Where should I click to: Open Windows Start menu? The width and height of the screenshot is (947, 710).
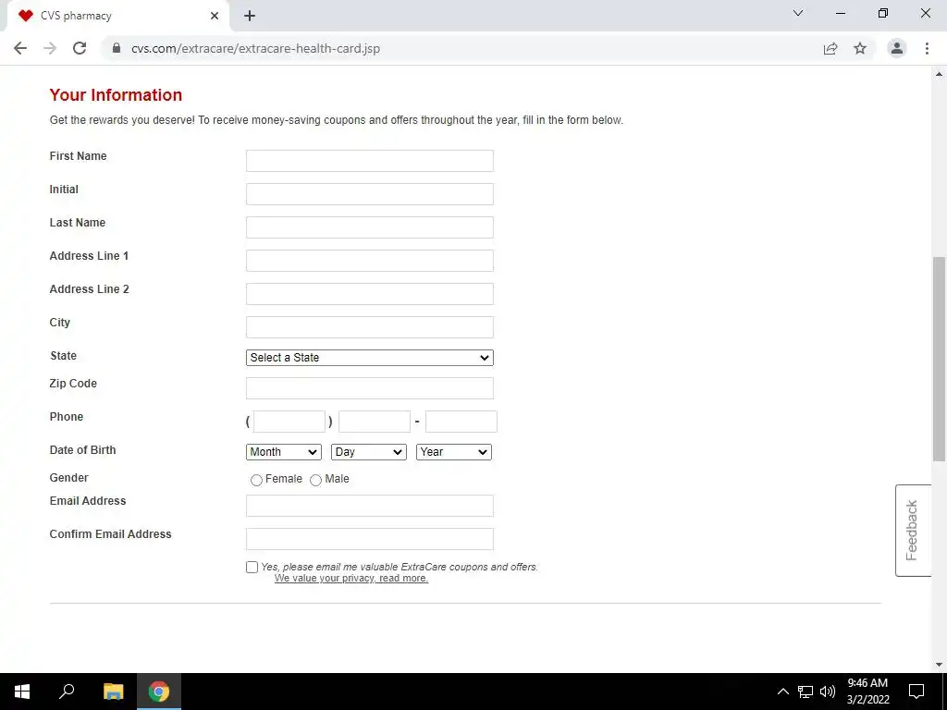pyautogui.click(x=22, y=692)
